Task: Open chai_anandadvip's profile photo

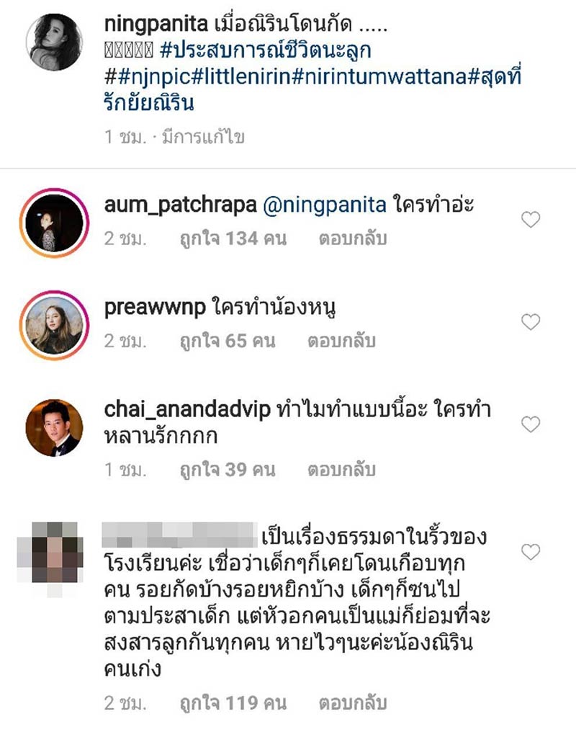Action: click(x=54, y=427)
